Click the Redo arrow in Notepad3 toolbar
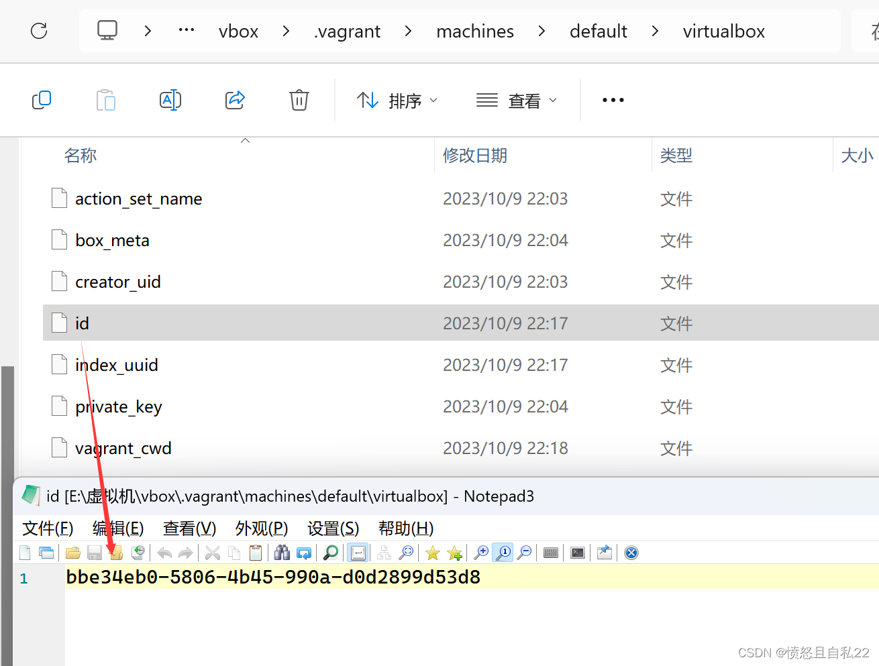Viewport: 879px width, 666px height. pyautogui.click(x=185, y=553)
